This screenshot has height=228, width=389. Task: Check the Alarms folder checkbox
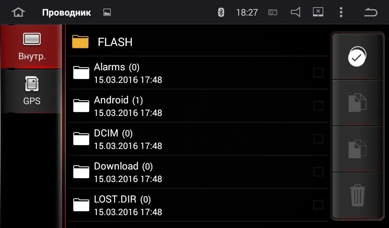coord(318,73)
